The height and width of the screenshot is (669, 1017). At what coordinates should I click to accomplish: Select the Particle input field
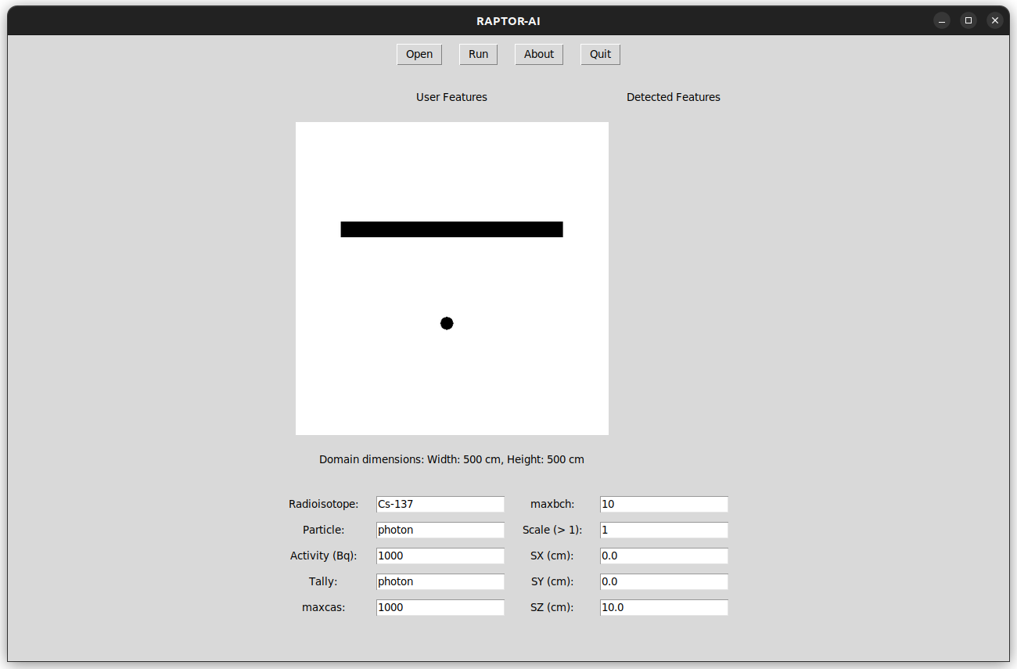tap(440, 530)
